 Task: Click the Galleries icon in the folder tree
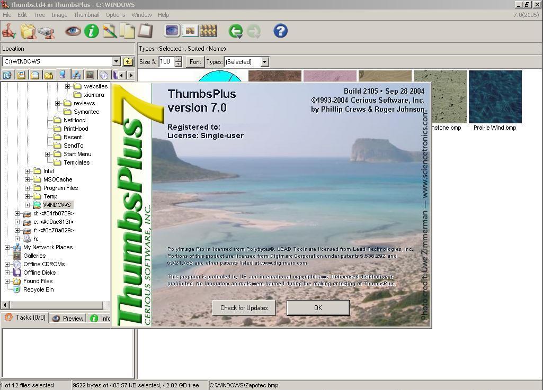point(17,256)
